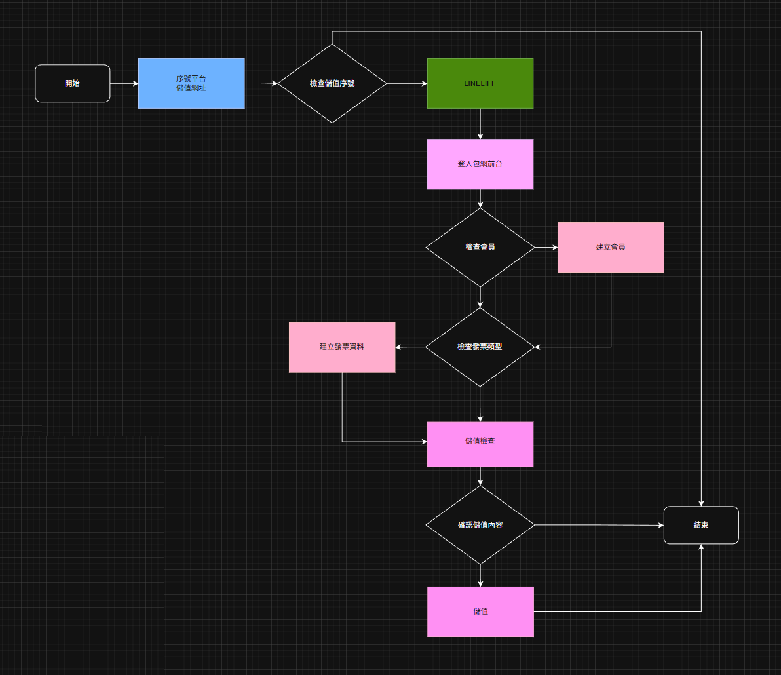Click the arrow from 檢查儲值序號 to LINELIFF

(x=406, y=83)
